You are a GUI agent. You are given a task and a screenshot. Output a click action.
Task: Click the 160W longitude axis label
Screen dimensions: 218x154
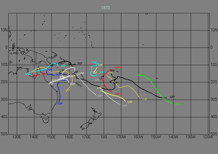[139, 137]
